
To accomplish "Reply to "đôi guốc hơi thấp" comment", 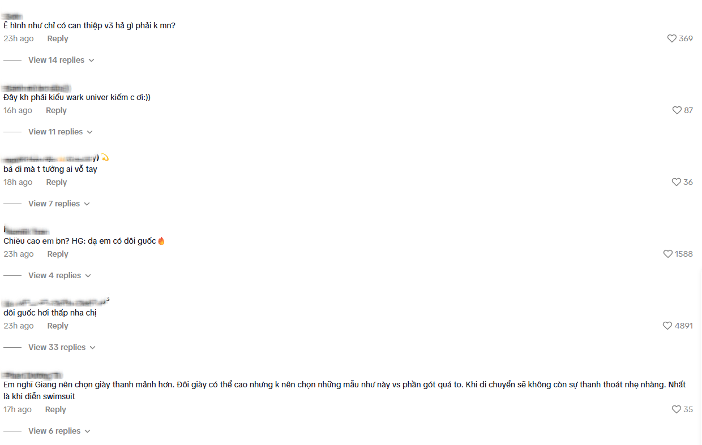I will click(58, 326).
